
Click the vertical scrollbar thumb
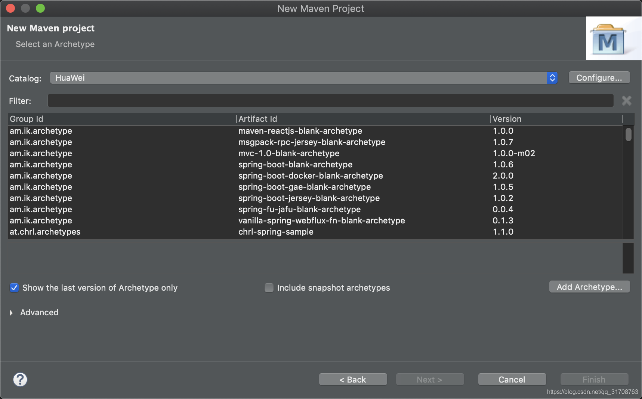(x=628, y=134)
